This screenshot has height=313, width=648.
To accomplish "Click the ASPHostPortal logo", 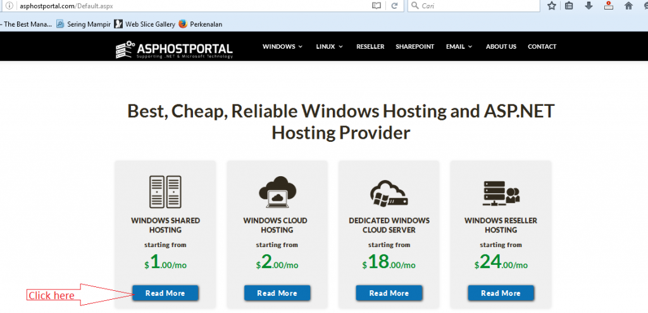I will pyautogui.click(x=174, y=49).
